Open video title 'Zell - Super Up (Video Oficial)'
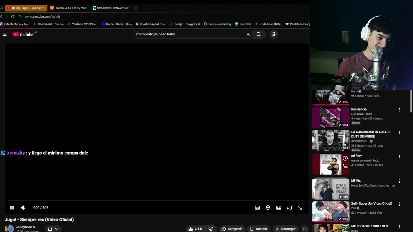Screen dimensions: 413x232 tap(372, 204)
